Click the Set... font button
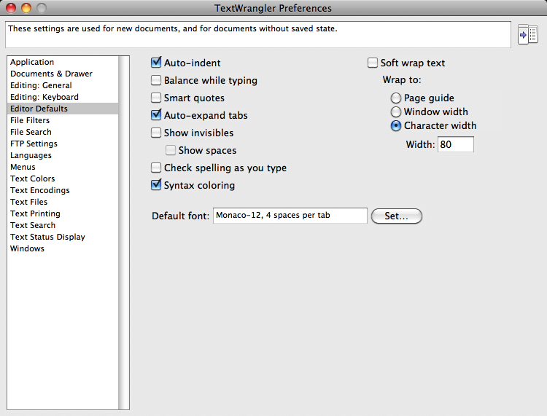This screenshot has height=416, width=547. (x=396, y=216)
